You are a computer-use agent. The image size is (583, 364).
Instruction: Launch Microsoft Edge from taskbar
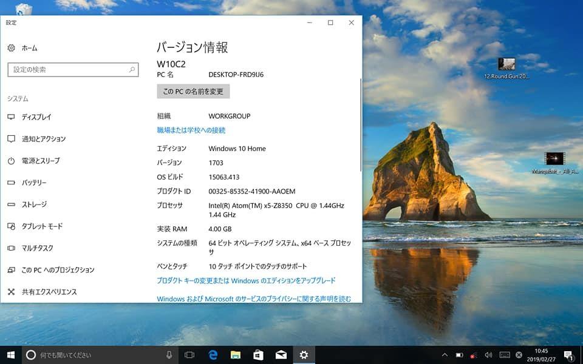point(213,355)
